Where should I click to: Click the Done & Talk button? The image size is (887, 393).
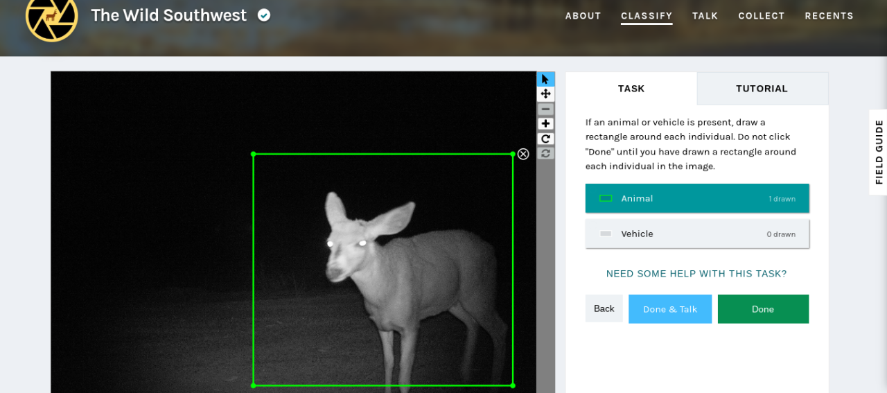pos(670,309)
